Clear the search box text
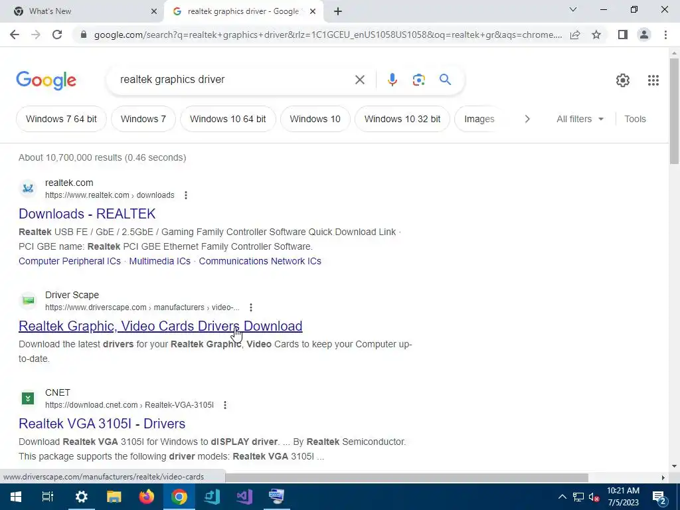The width and height of the screenshot is (680, 510). [x=359, y=80]
